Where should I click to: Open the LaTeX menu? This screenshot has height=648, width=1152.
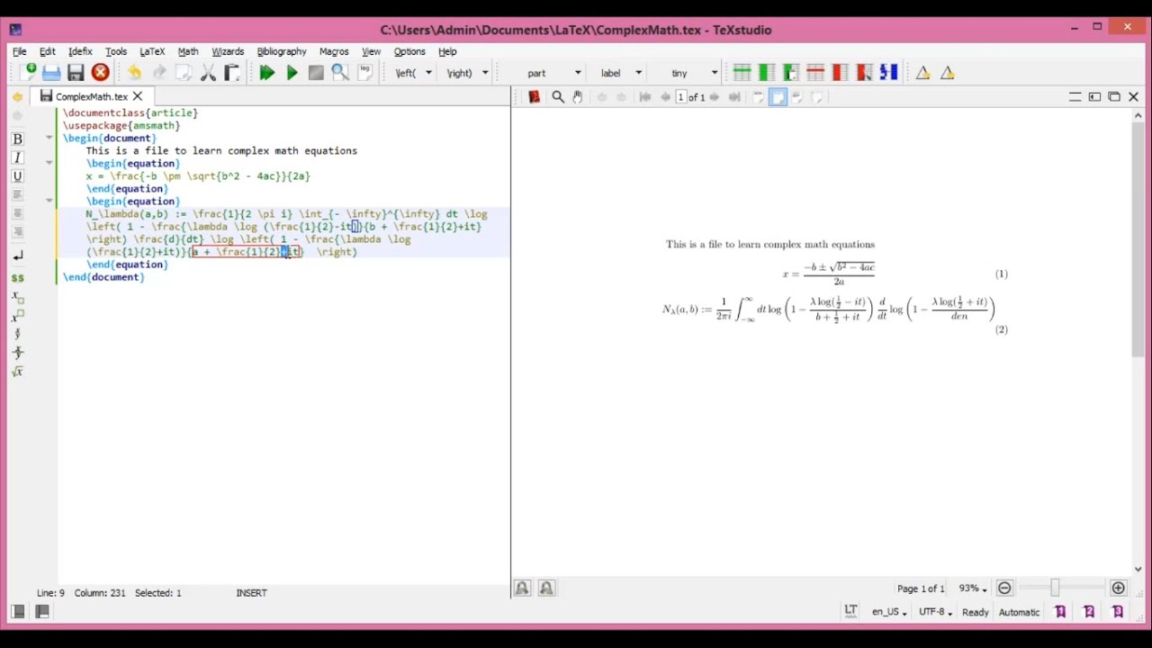click(152, 51)
